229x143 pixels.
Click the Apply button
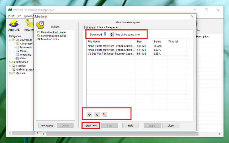pyautogui.click(x=152, y=126)
